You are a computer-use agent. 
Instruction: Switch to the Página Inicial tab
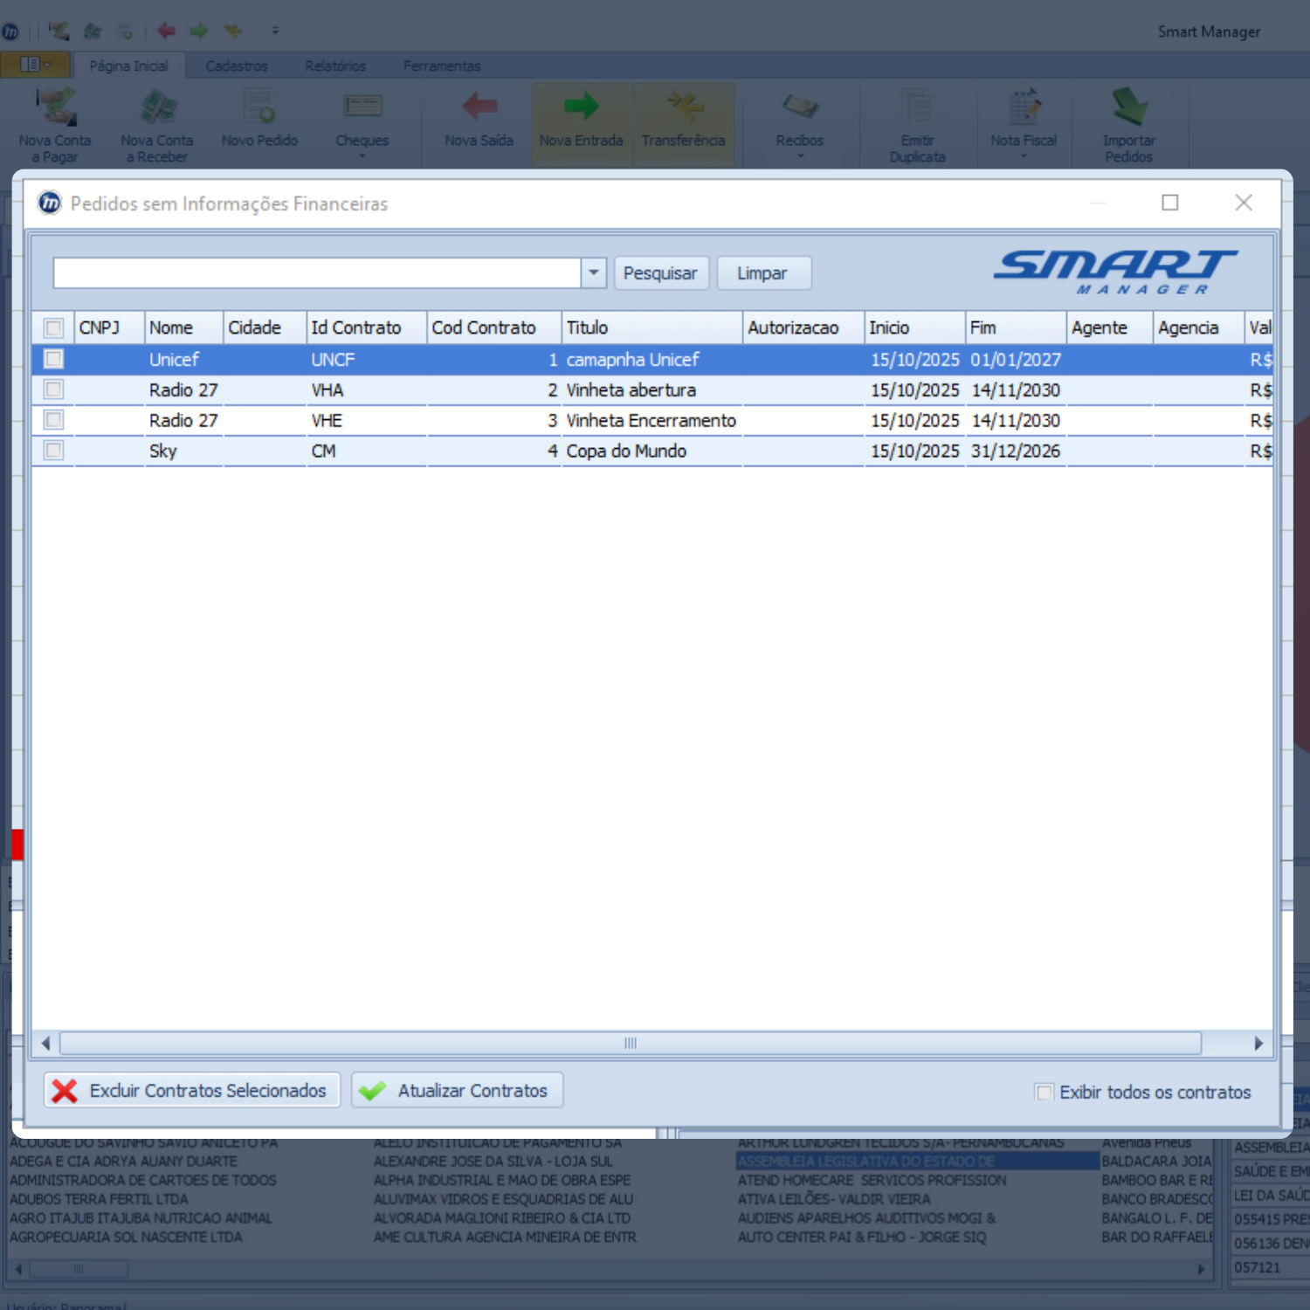click(128, 65)
